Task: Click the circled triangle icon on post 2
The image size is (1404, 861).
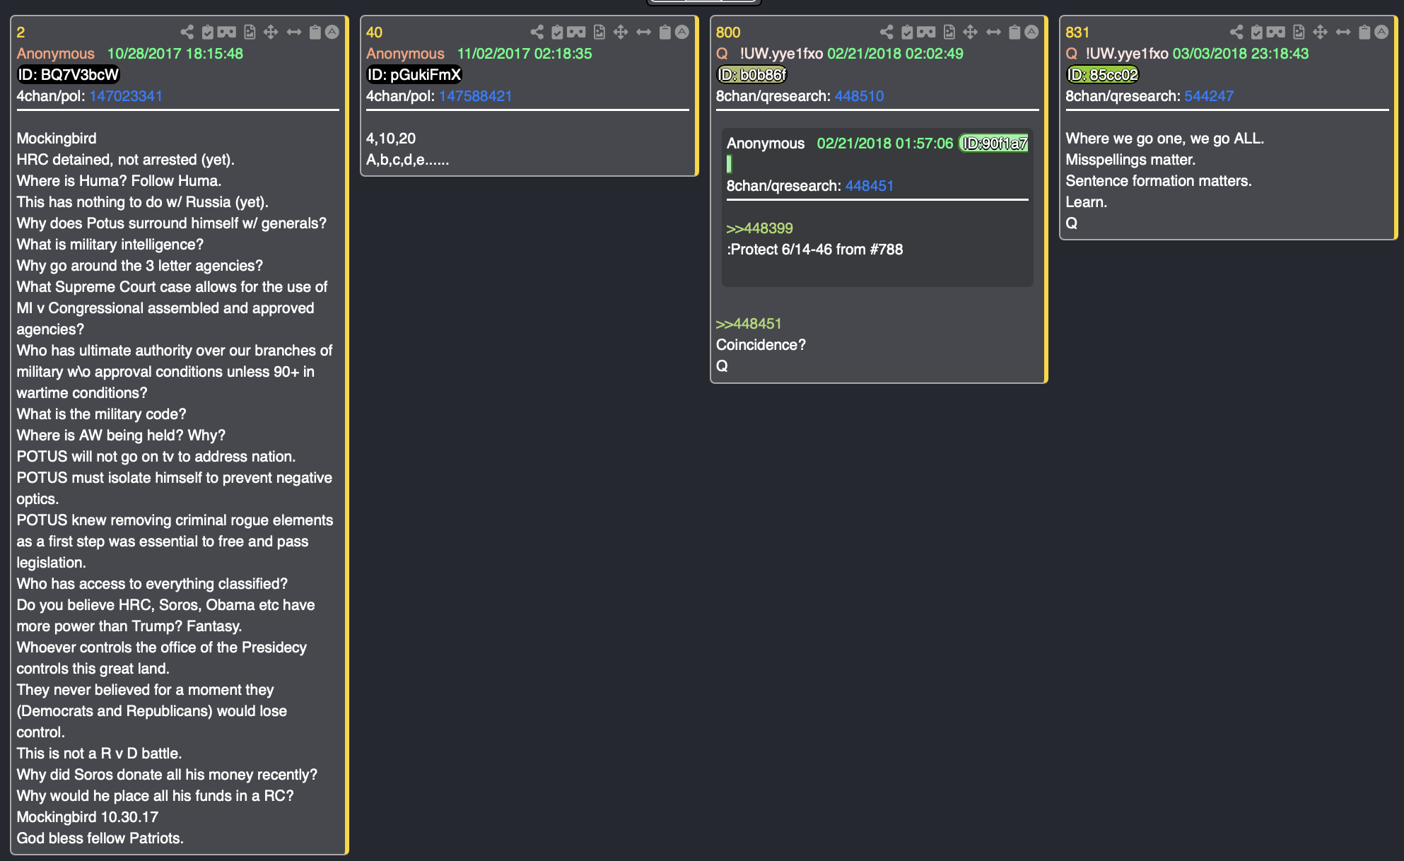Action: [332, 32]
